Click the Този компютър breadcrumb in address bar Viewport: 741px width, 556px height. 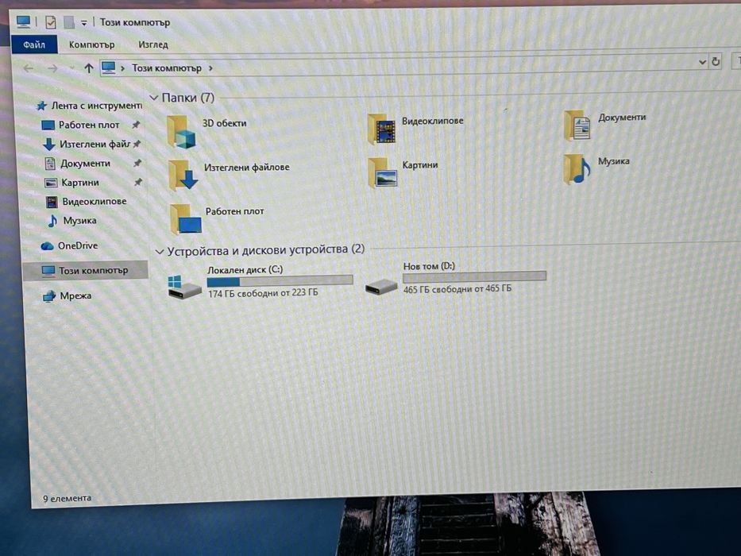pos(166,68)
